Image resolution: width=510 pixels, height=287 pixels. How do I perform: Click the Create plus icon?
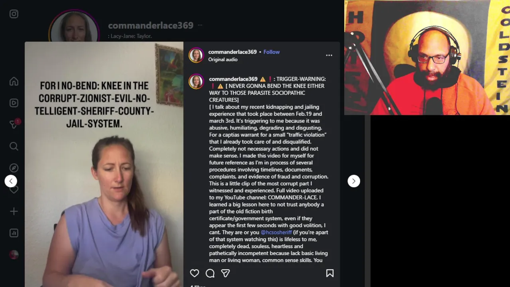14,211
